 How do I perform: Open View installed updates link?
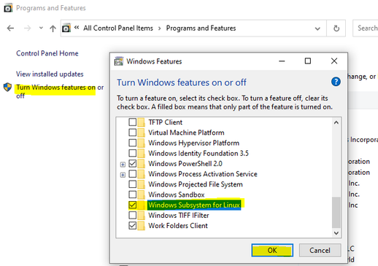pos(50,74)
